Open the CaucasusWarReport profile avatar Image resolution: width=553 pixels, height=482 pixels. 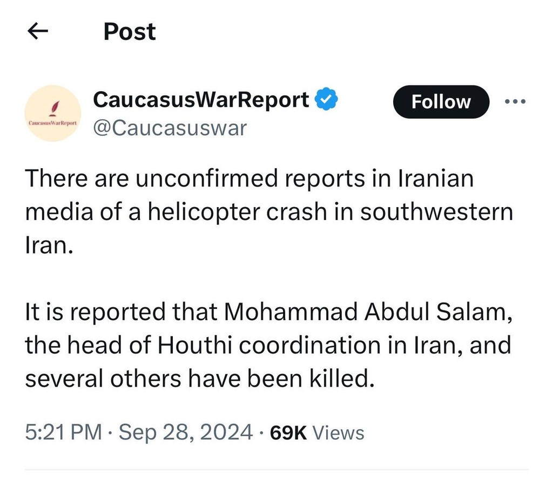(x=53, y=113)
